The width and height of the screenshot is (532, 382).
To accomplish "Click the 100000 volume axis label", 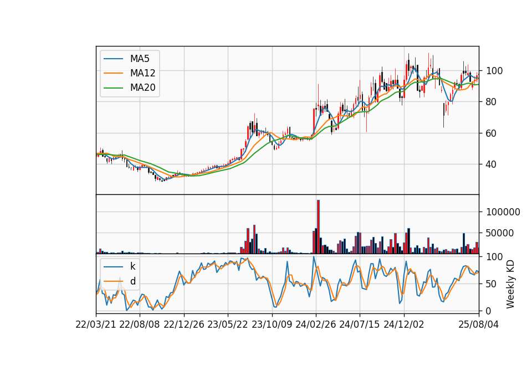I will coord(503,212).
